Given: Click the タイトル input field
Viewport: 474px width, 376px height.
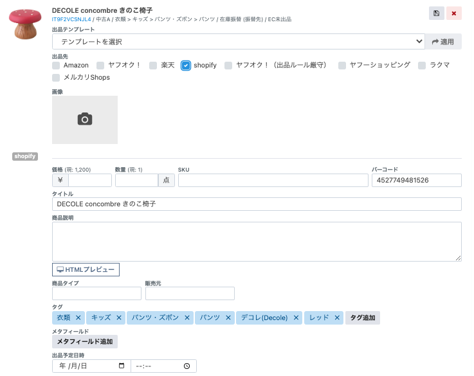Looking at the screenshot, I should point(257,204).
